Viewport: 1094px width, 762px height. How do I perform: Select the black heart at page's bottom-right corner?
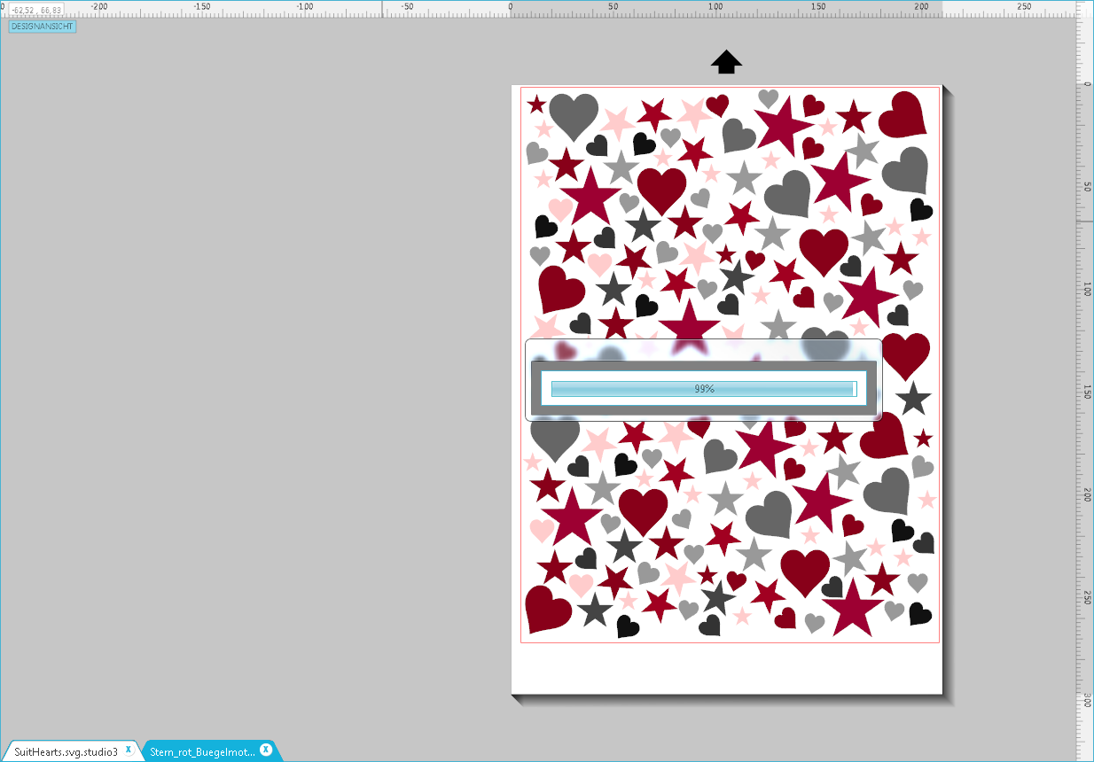click(919, 614)
